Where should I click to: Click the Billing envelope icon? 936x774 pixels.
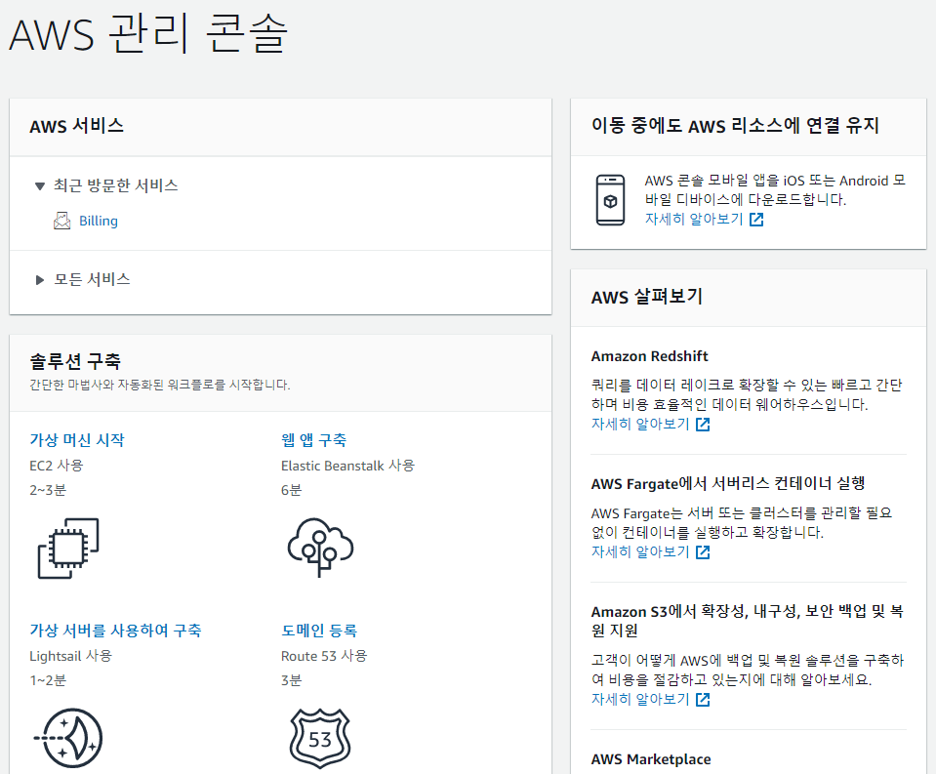point(62,221)
